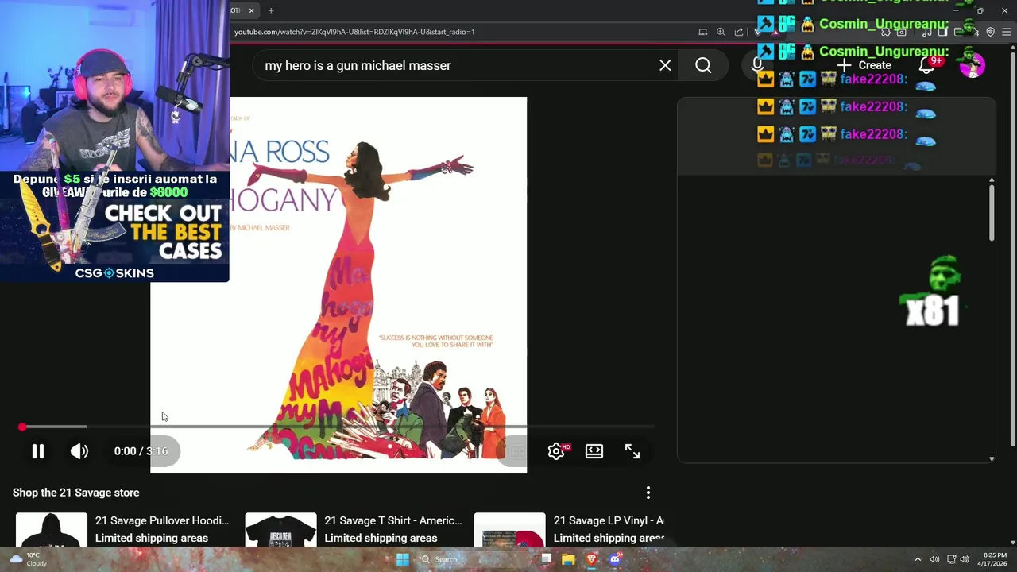1017x572 pixels.
Task: Open File Explorer from the taskbar
Action: pos(568,559)
